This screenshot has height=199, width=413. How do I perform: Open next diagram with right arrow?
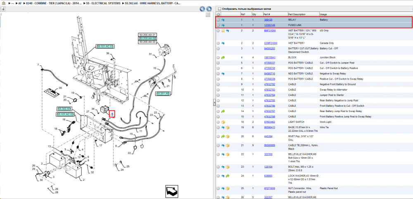click(x=209, y=9)
